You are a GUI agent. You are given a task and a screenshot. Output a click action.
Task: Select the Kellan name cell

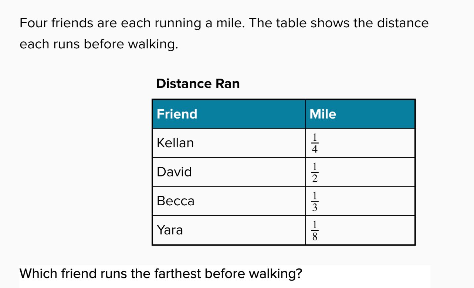tap(229, 143)
